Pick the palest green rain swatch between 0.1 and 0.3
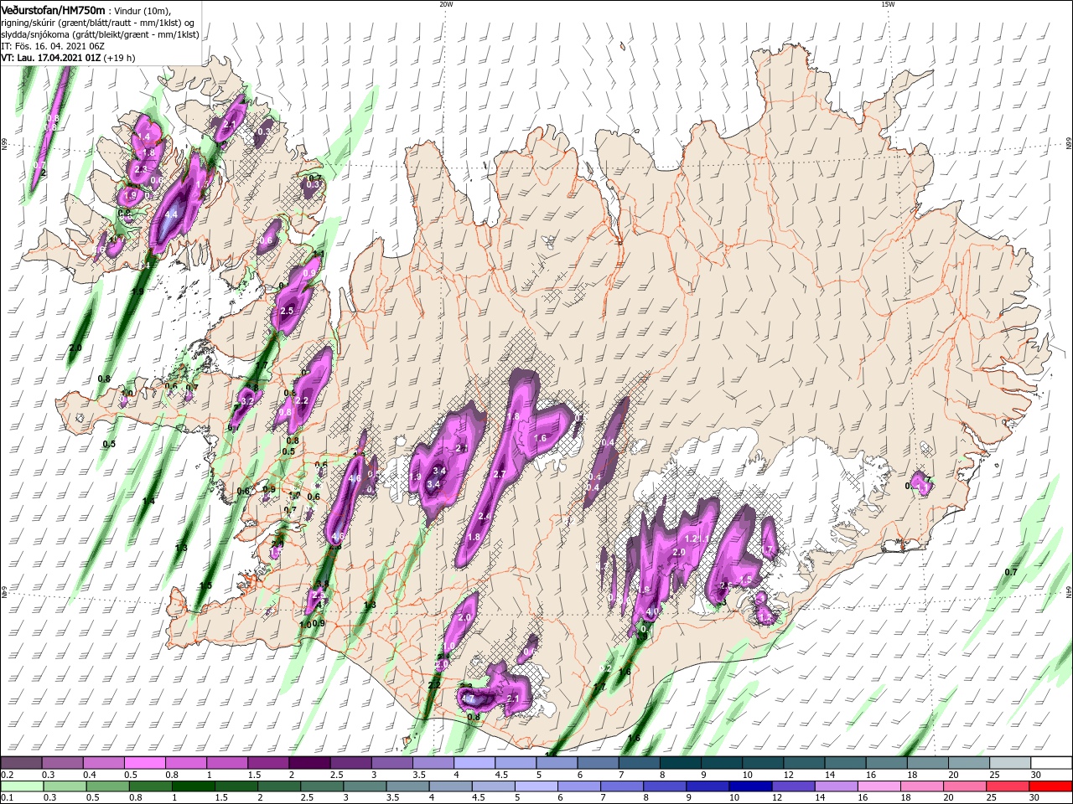The height and width of the screenshot is (804, 1073). tap(21, 786)
